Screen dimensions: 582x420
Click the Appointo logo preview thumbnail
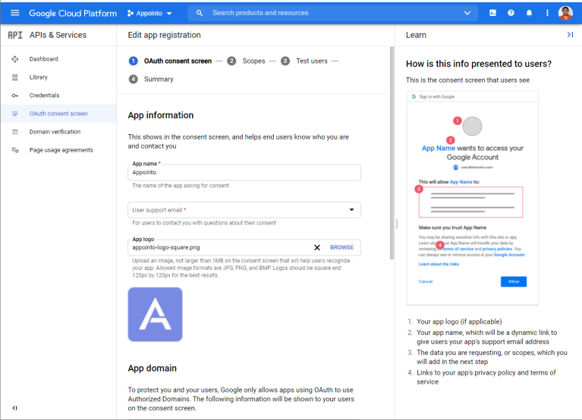155,315
